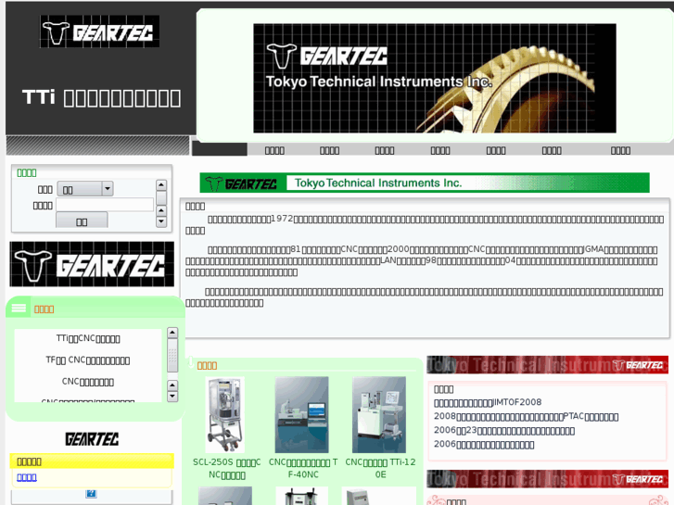This screenshot has height=505, width=674.
Task: Click the TTi-120E product name link
Action: pos(380,469)
